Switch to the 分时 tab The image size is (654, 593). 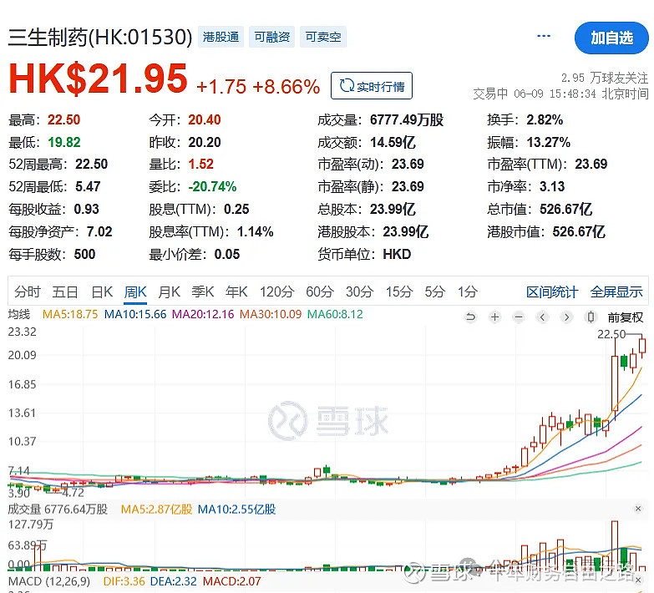coord(27,292)
